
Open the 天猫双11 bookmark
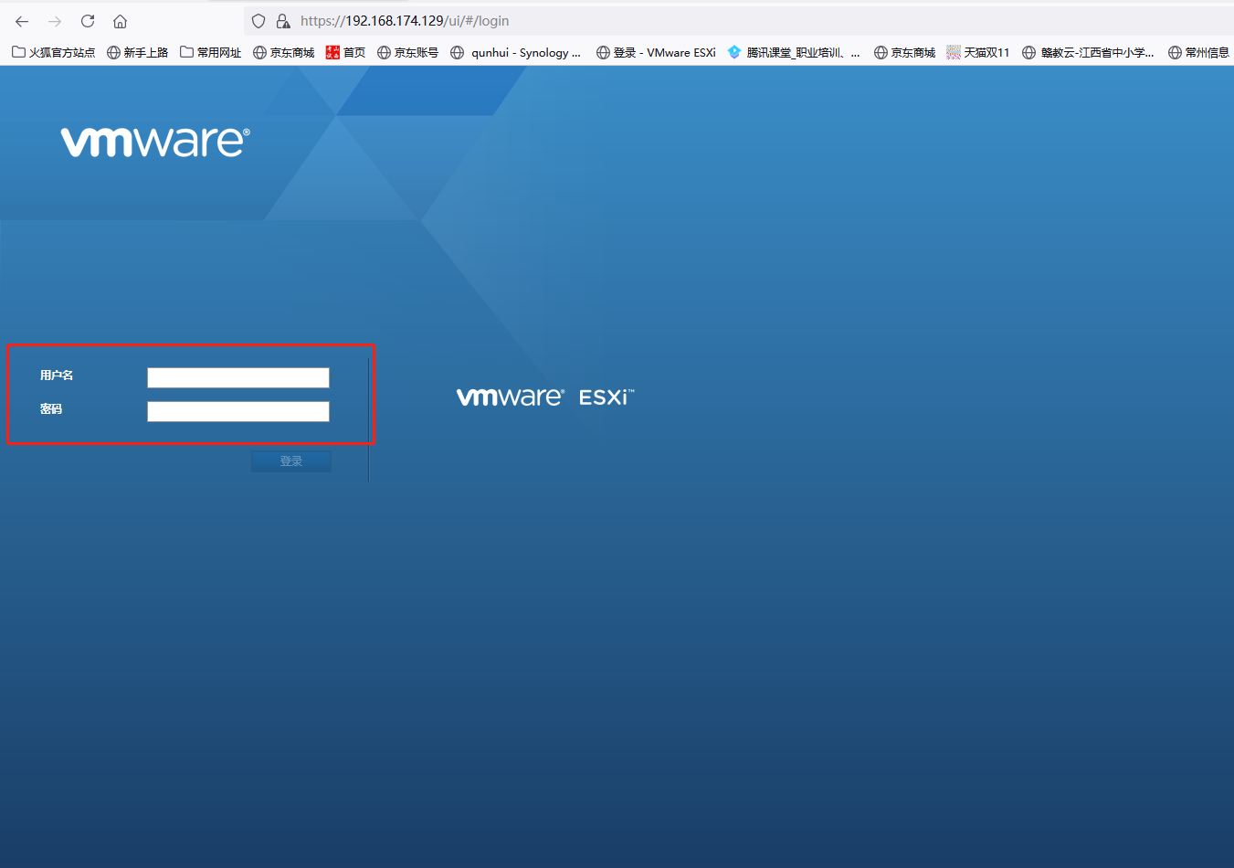977,52
